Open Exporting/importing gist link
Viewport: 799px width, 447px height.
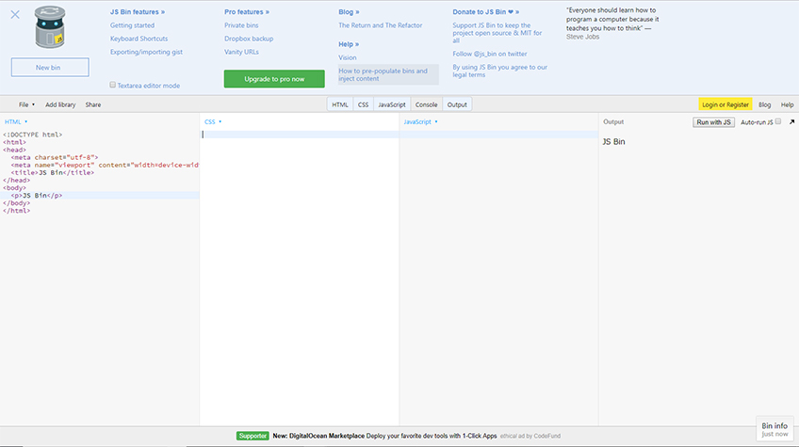point(146,52)
